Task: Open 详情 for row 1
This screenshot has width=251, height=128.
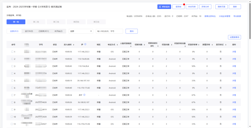Action: 234,52
